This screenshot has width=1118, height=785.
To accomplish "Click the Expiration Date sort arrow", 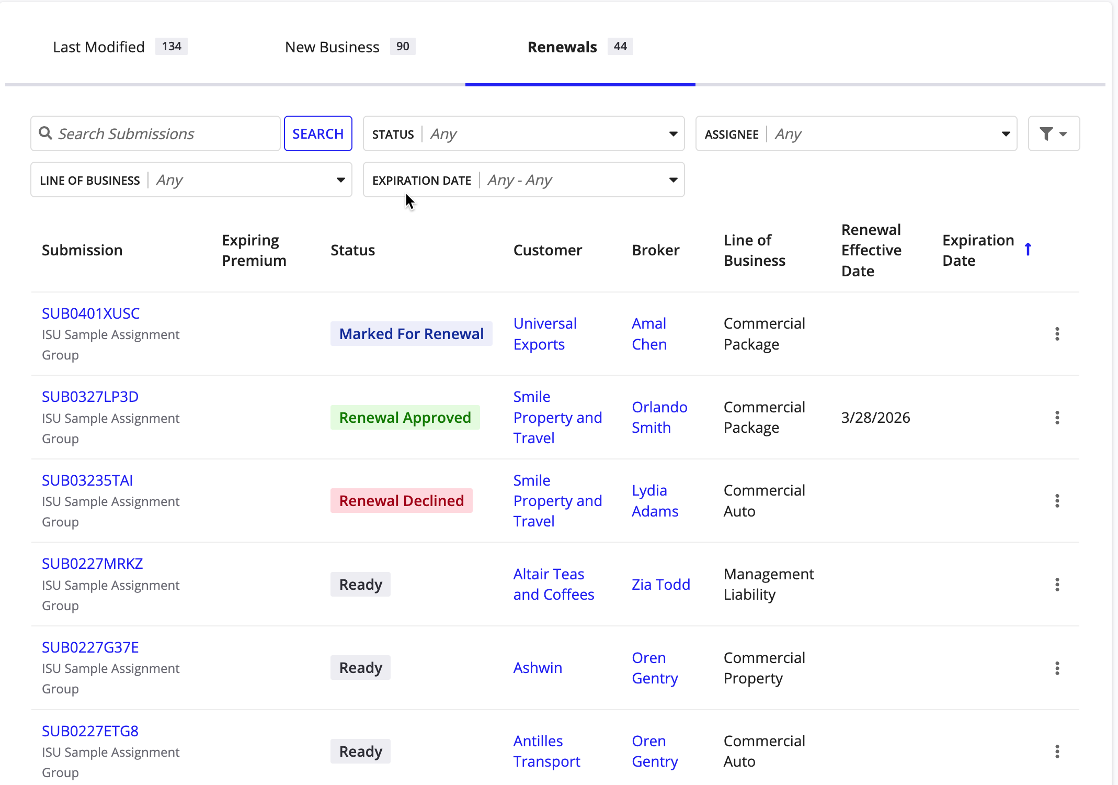I will [x=1028, y=250].
